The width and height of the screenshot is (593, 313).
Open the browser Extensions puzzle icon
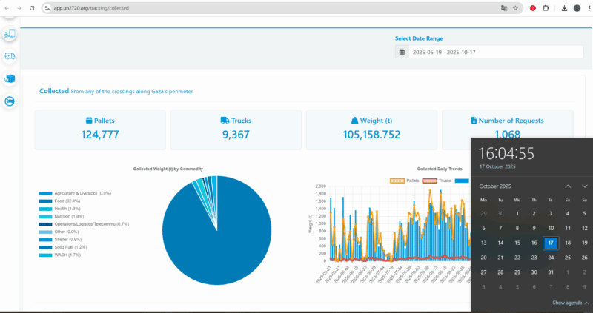pyautogui.click(x=545, y=8)
